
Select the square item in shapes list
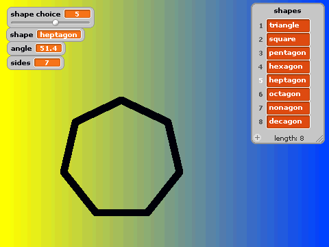pyautogui.click(x=288, y=39)
